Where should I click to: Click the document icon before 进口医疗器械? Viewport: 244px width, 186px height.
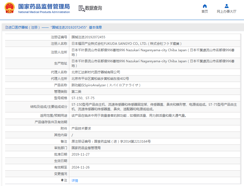coord(6,27)
